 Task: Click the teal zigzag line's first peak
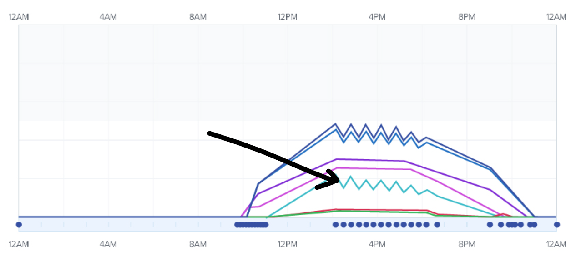(350, 176)
